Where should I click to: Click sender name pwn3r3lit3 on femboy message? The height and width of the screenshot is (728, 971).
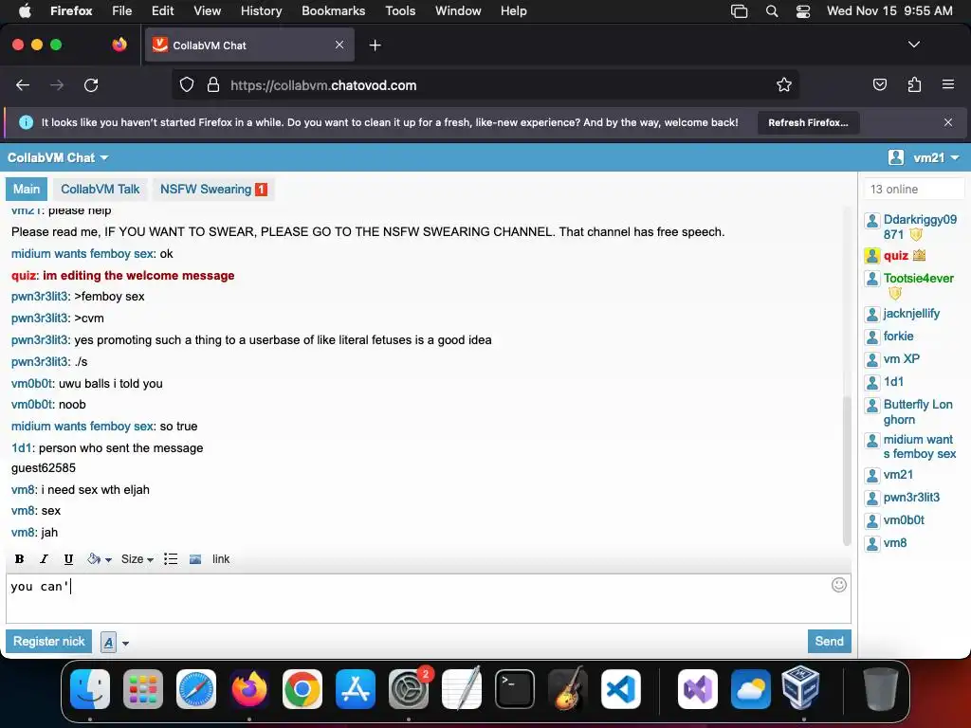tap(40, 297)
